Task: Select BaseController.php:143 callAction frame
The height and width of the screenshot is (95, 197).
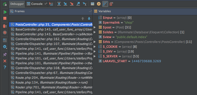Action: click(x=51, y=34)
